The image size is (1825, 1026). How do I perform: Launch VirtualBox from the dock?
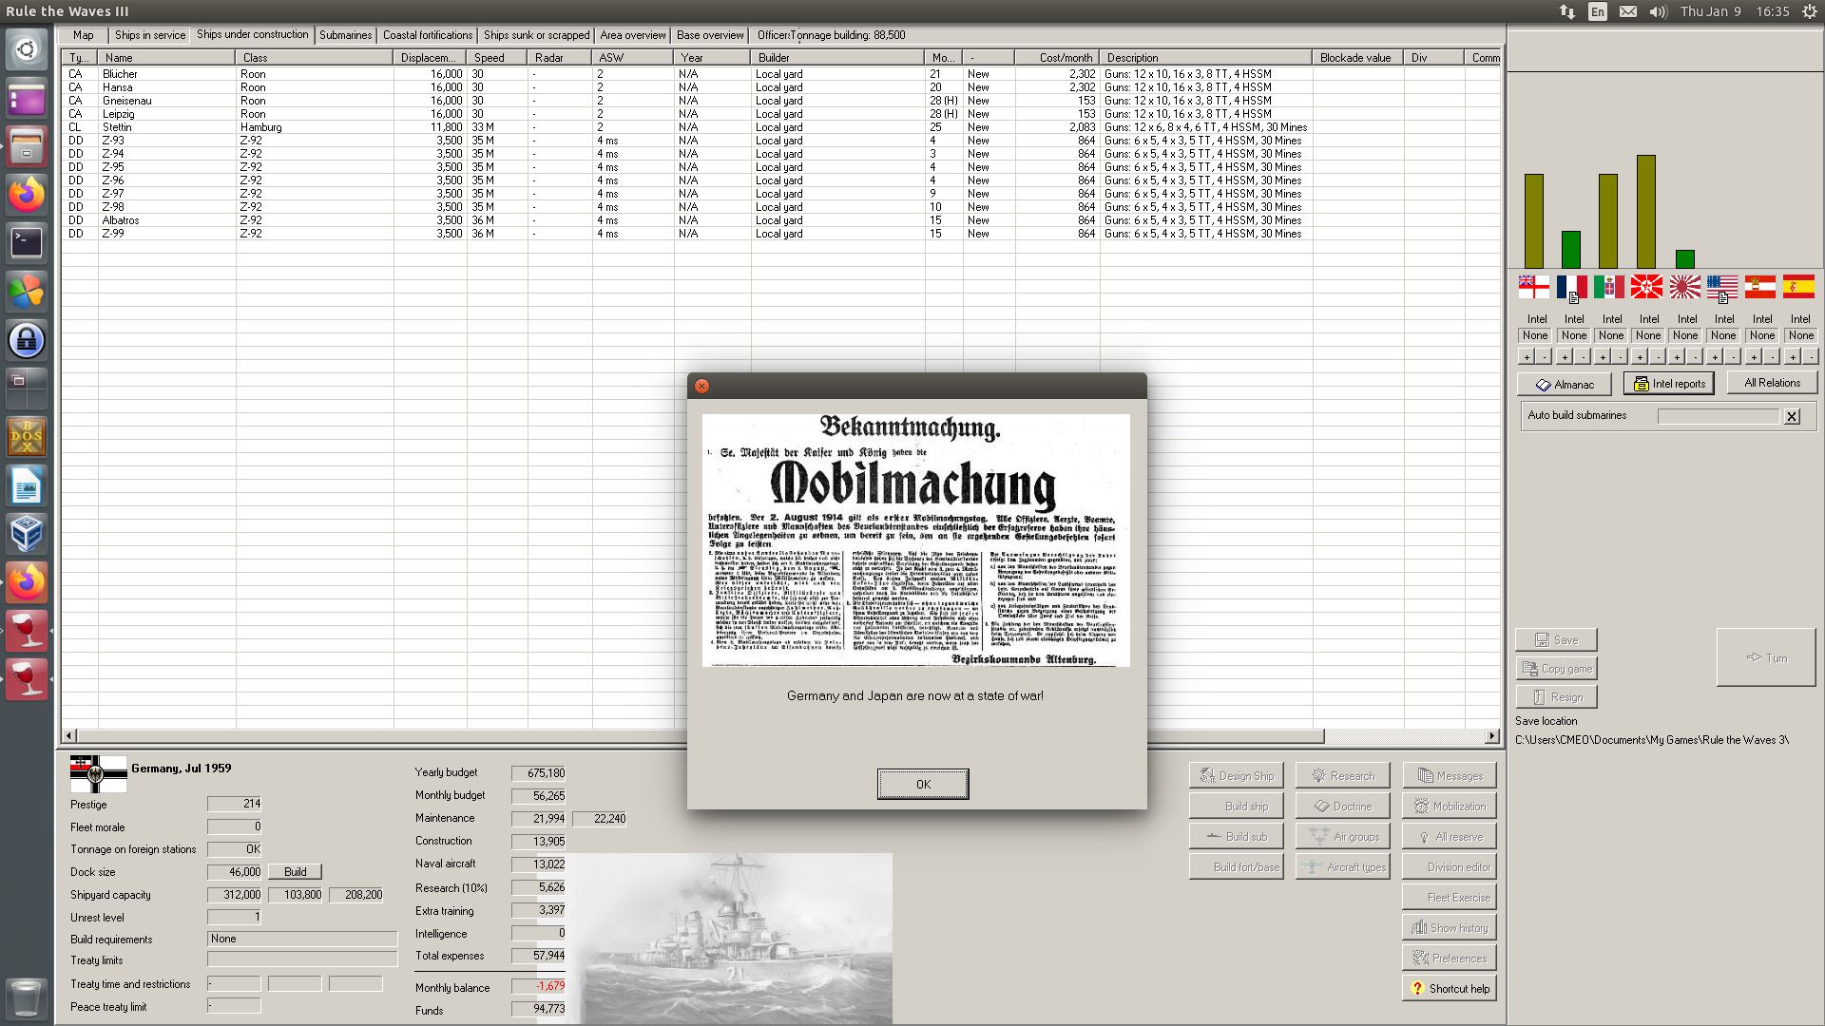click(27, 534)
